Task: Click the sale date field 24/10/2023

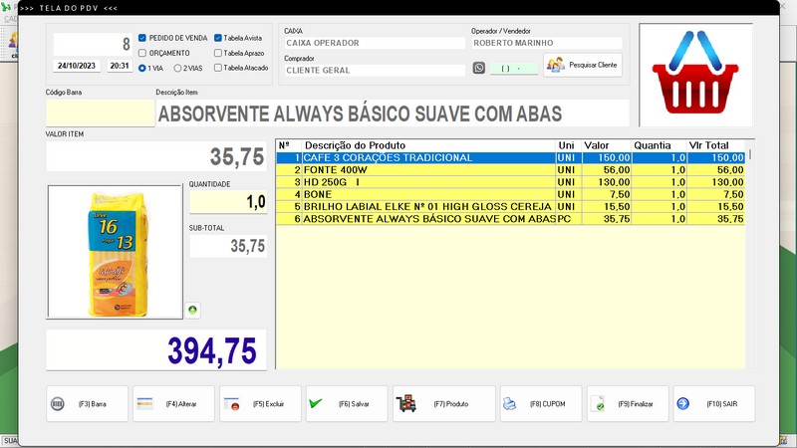Action: pyautogui.click(x=77, y=66)
